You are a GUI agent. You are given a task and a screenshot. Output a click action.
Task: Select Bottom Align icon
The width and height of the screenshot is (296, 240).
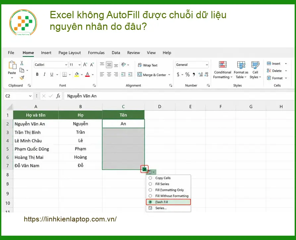116,65
